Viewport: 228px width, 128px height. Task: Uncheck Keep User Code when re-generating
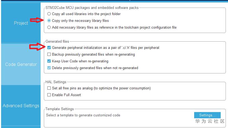coord(49,61)
